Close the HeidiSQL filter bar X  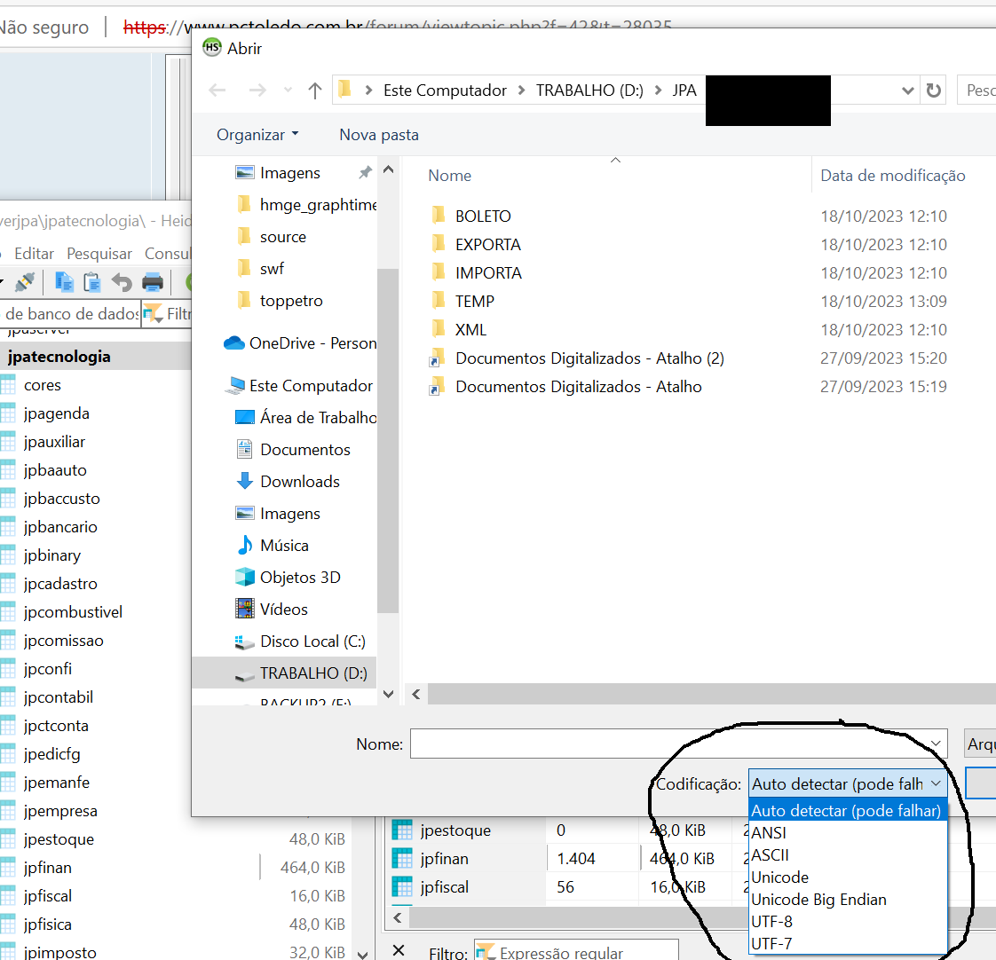click(399, 950)
